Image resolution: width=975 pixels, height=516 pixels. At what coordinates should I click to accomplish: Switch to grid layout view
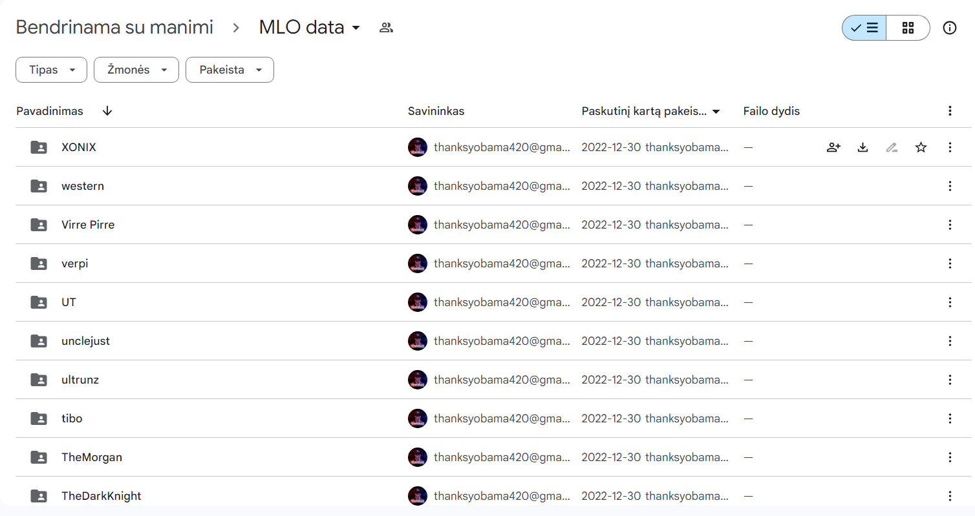(908, 28)
